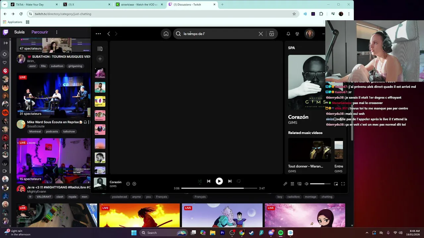
Task: Open a new Chrome tab
Action: tap(222, 5)
